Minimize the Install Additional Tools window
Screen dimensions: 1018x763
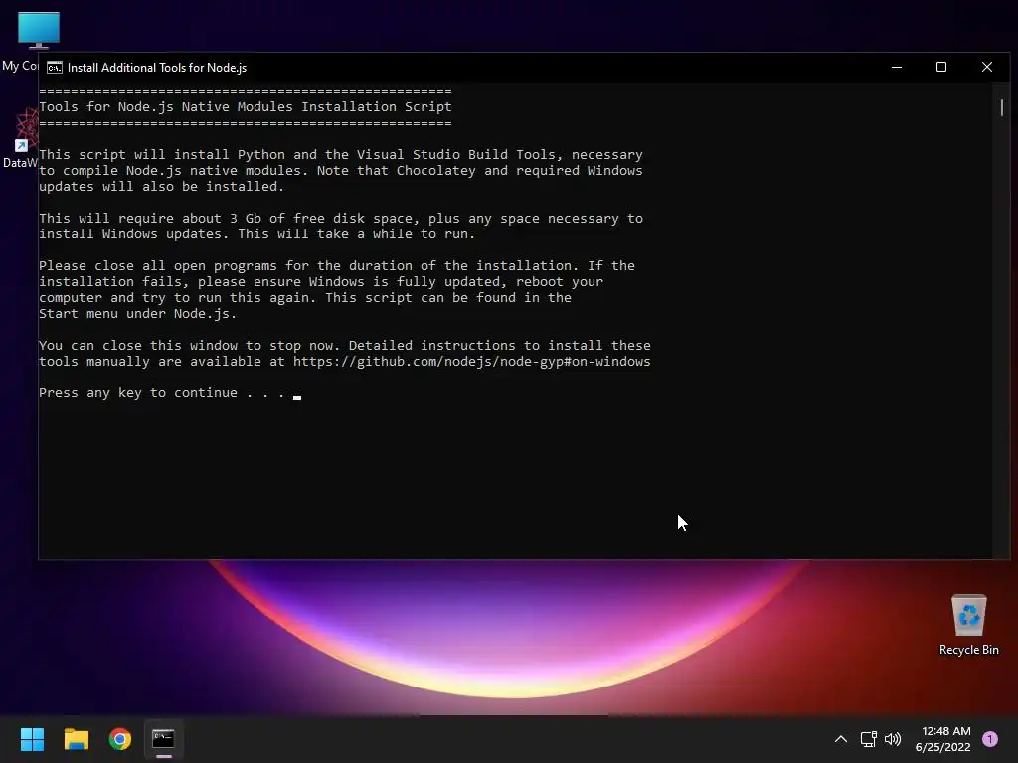coord(897,67)
